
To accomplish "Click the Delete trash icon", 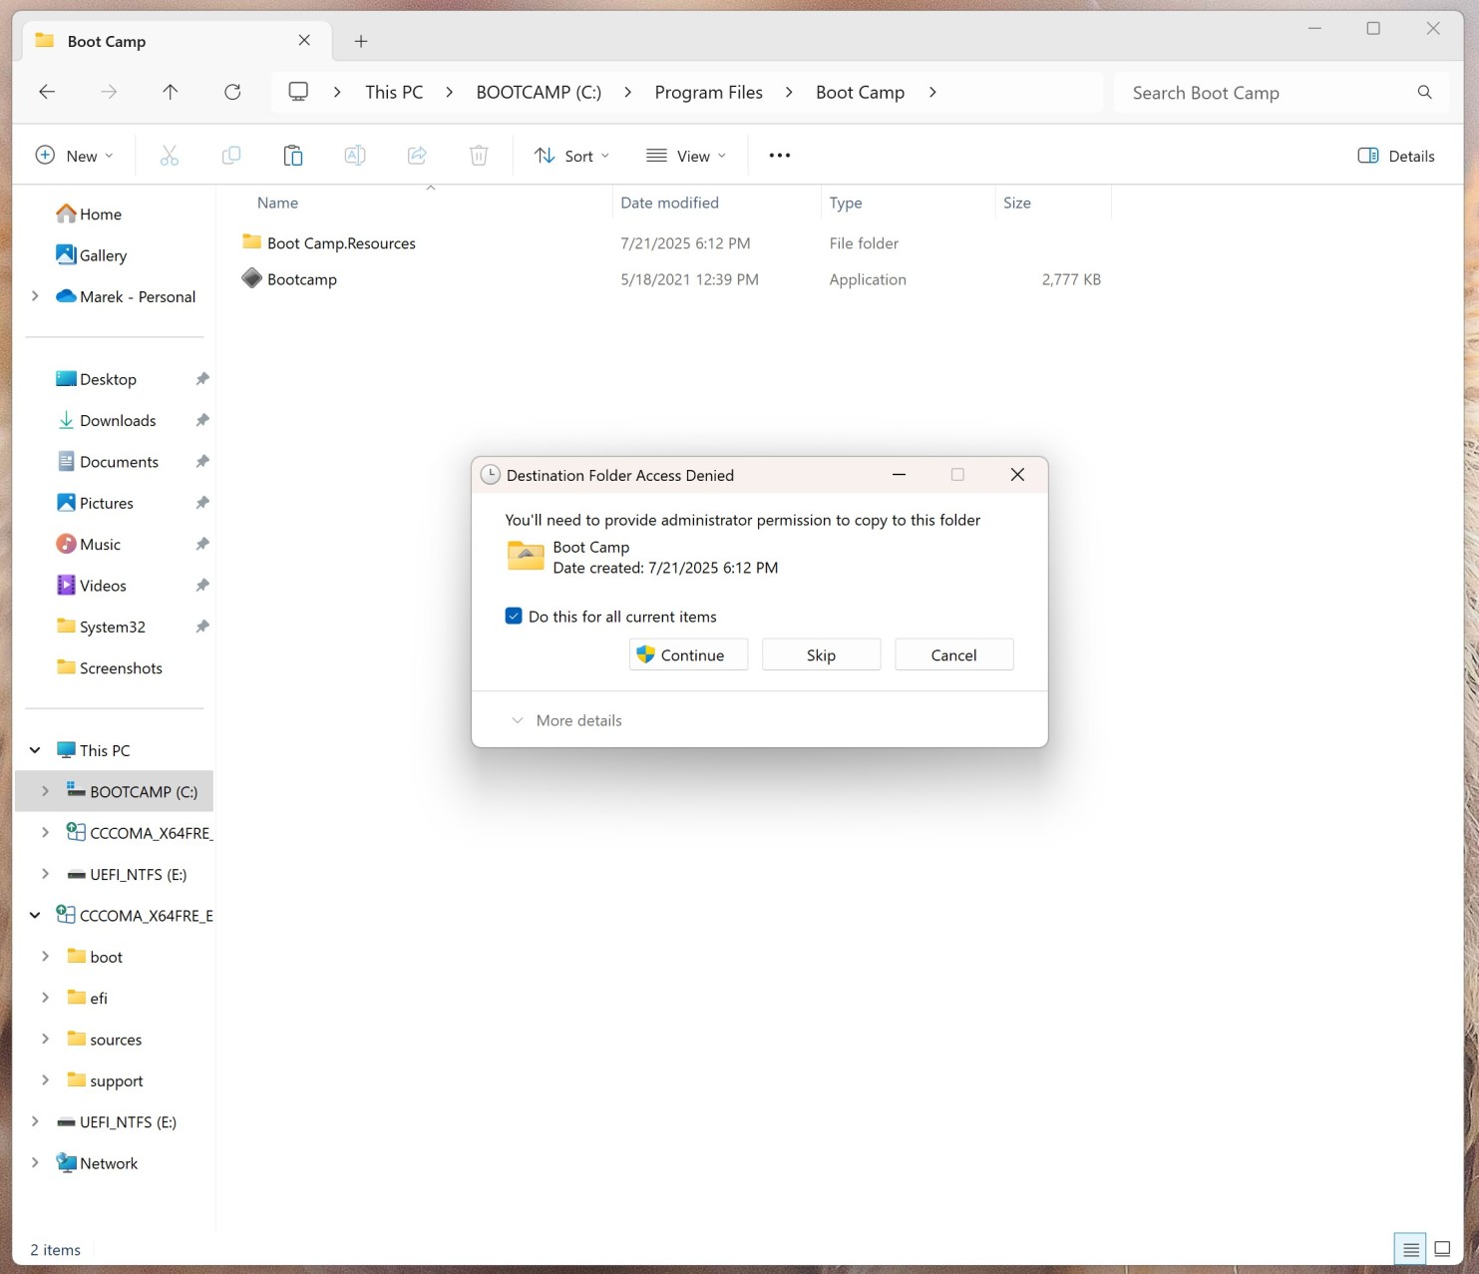I will tap(479, 156).
